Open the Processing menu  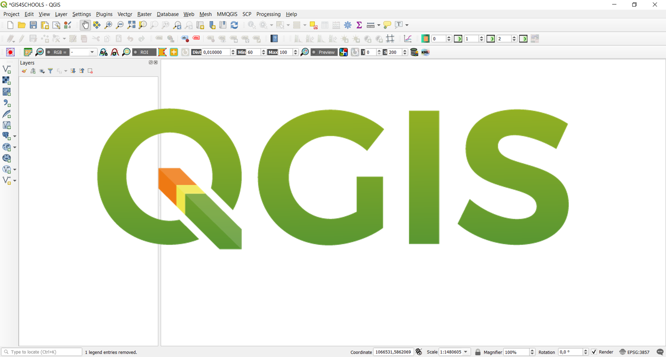[x=268, y=14]
